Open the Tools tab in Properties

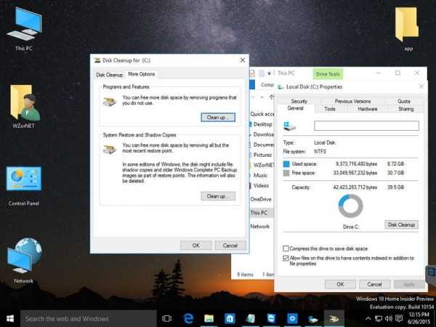330,109
